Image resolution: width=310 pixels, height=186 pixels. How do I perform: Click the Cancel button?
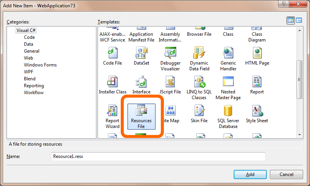pyautogui.click(x=286, y=174)
